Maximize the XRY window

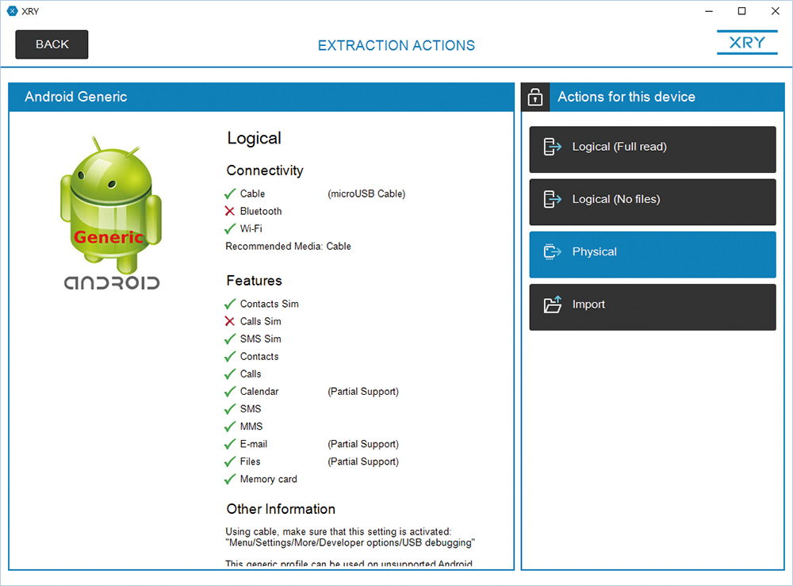click(742, 11)
